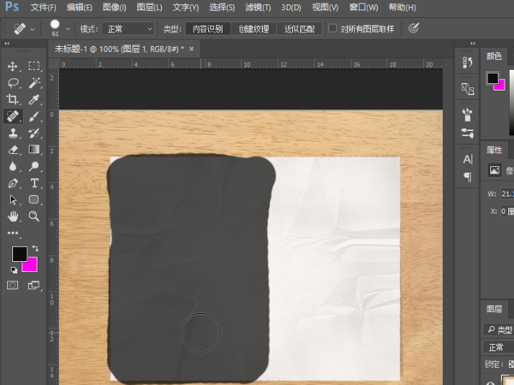Screen dimensions: 514x385
Task: Select the Lasso tool
Action: (x=13, y=82)
